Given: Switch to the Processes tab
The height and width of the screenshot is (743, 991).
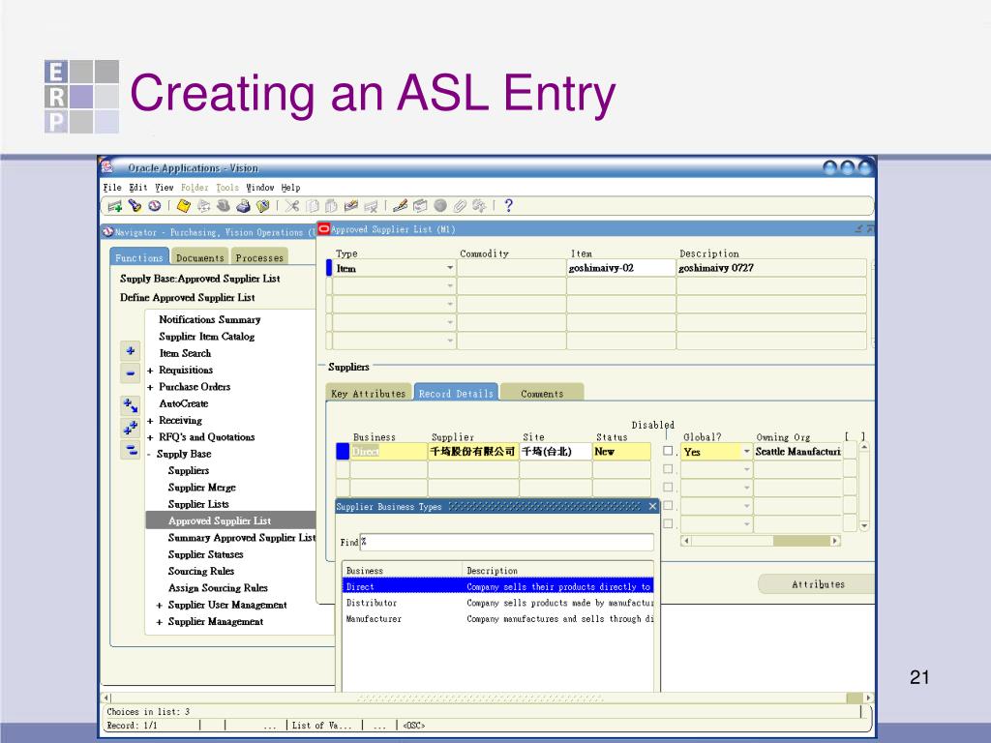Looking at the screenshot, I should (259, 257).
